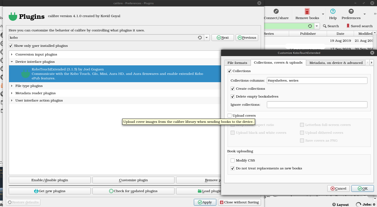Toggle Do not treat replacements as new books

pyautogui.click(x=233, y=168)
